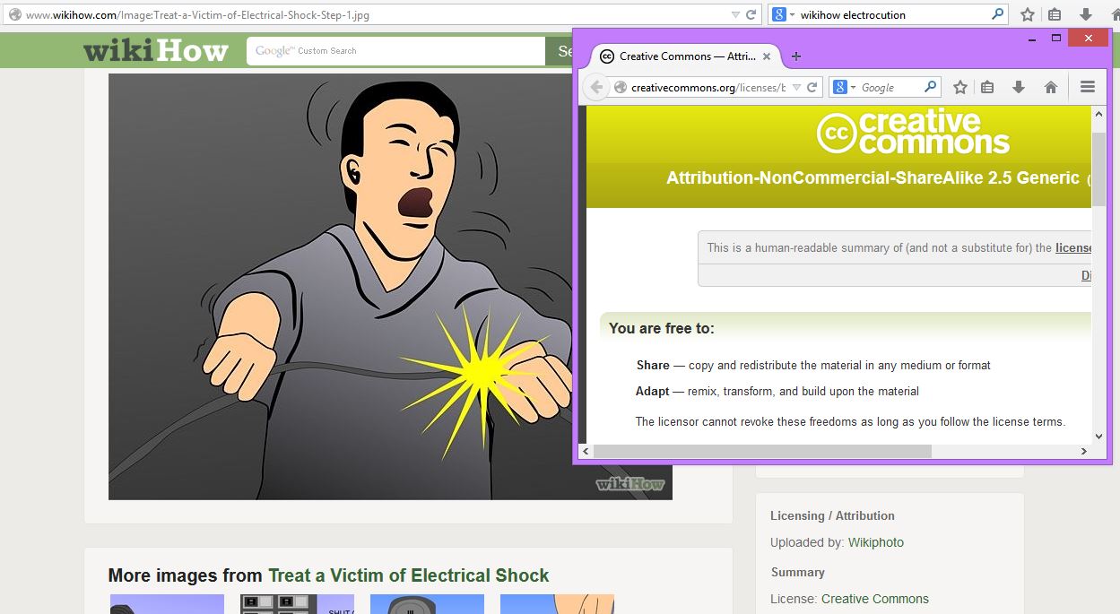This screenshot has height=614, width=1120.
Task: Click the horizontal scrollbar thumb on Creative Commons page
Action: [762, 452]
